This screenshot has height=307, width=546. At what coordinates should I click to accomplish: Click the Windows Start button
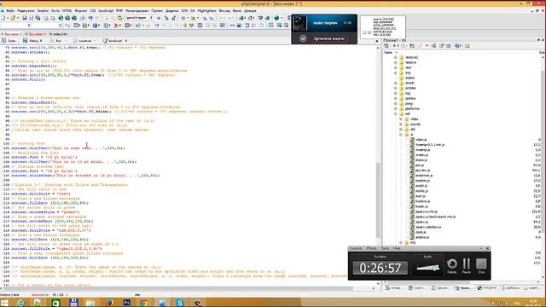tap(4, 303)
